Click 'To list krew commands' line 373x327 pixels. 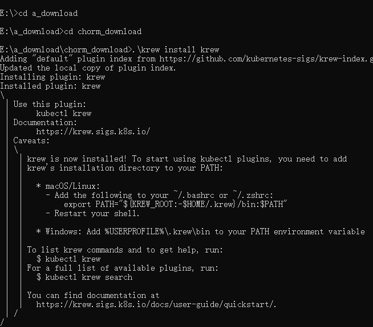(125, 250)
